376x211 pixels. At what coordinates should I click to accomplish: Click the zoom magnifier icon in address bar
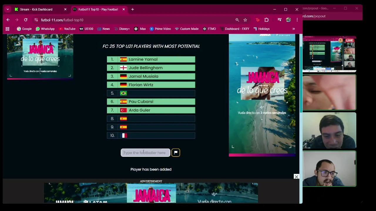(237, 20)
